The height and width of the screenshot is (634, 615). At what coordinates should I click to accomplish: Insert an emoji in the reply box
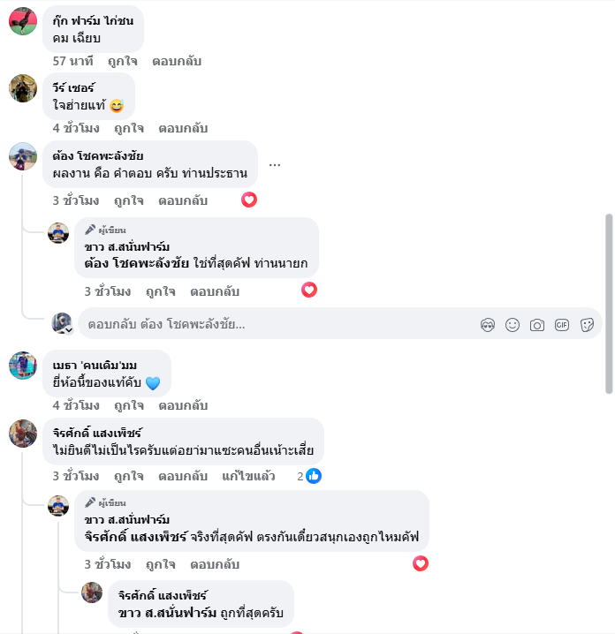pos(512,325)
